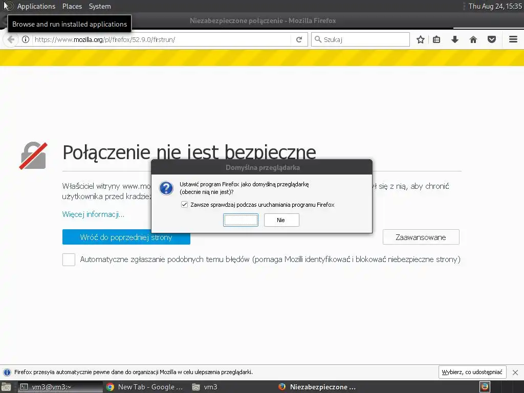The height and width of the screenshot is (393, 524).
Task: Switch to vm3@vm3 terminal window
Action: pos(59,387)
